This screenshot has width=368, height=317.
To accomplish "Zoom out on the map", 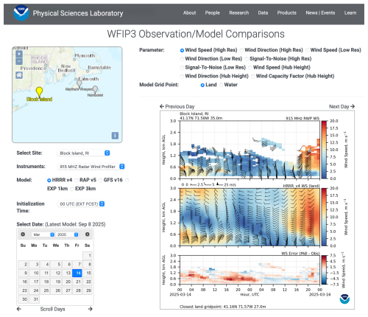I will coord(19,61).
